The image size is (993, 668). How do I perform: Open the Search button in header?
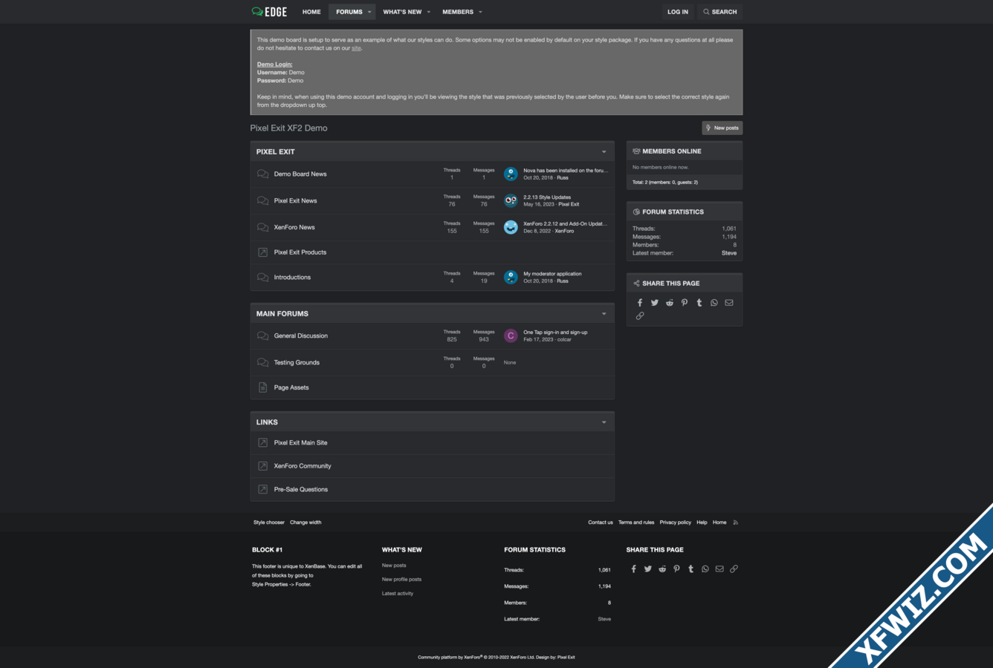click(x=720, y=12)
